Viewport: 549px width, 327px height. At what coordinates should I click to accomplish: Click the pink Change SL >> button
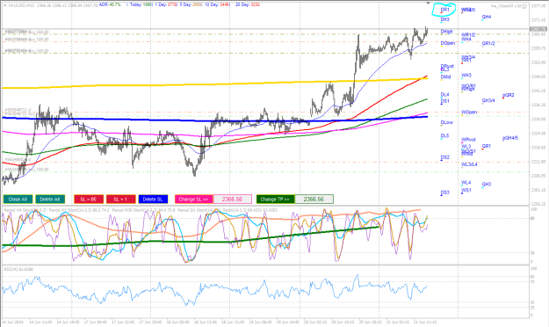[193, 199]
